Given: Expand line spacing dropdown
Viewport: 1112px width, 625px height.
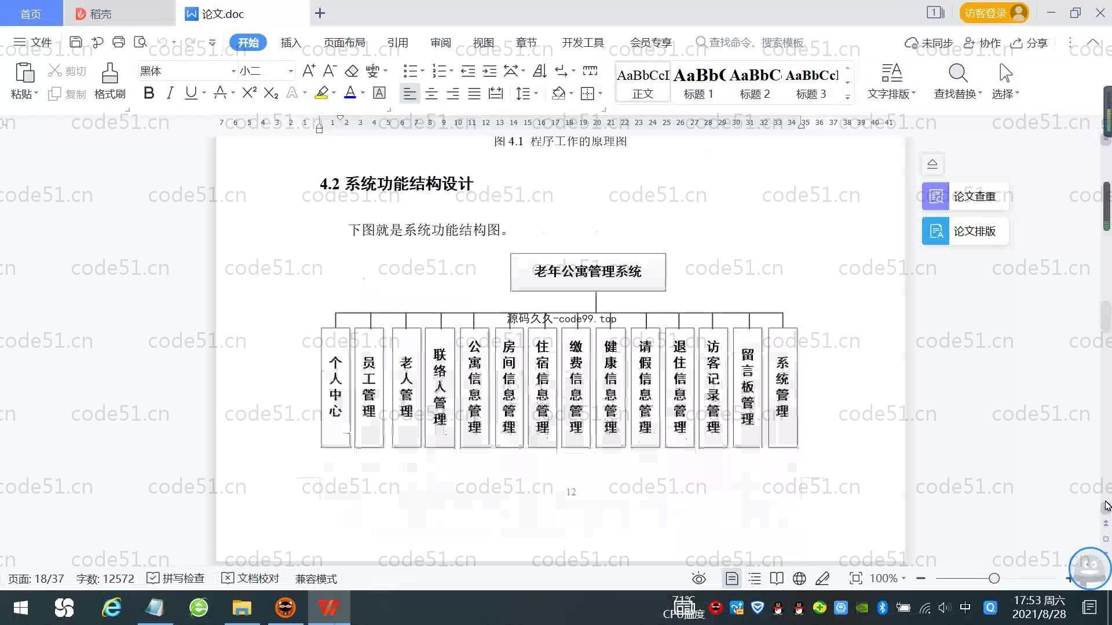Looking at the screenshot, I should pyautogui.click(x=536, y=93).
